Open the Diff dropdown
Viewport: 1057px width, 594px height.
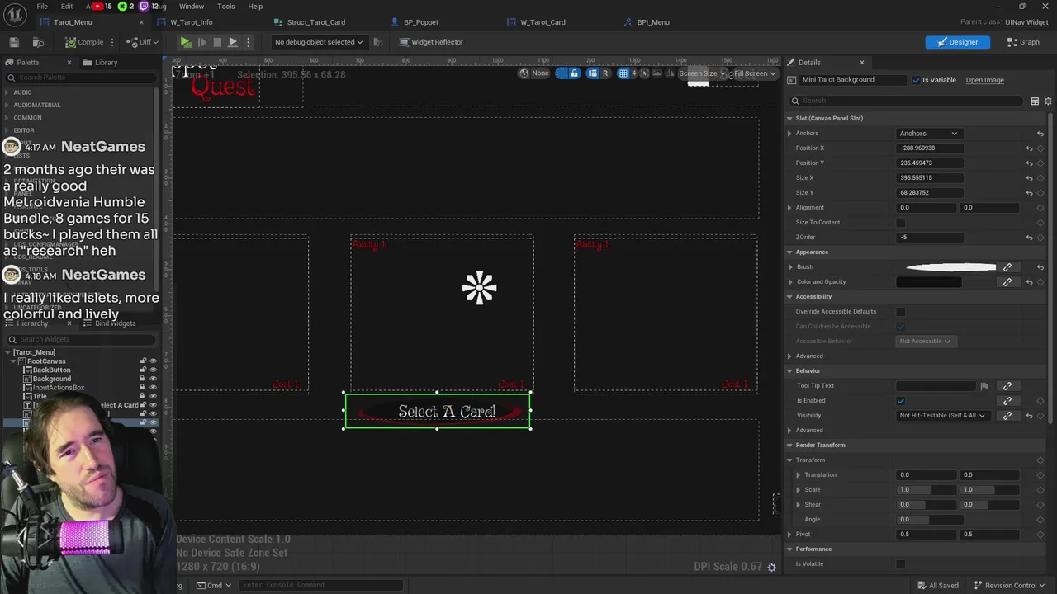click(143, 42)
